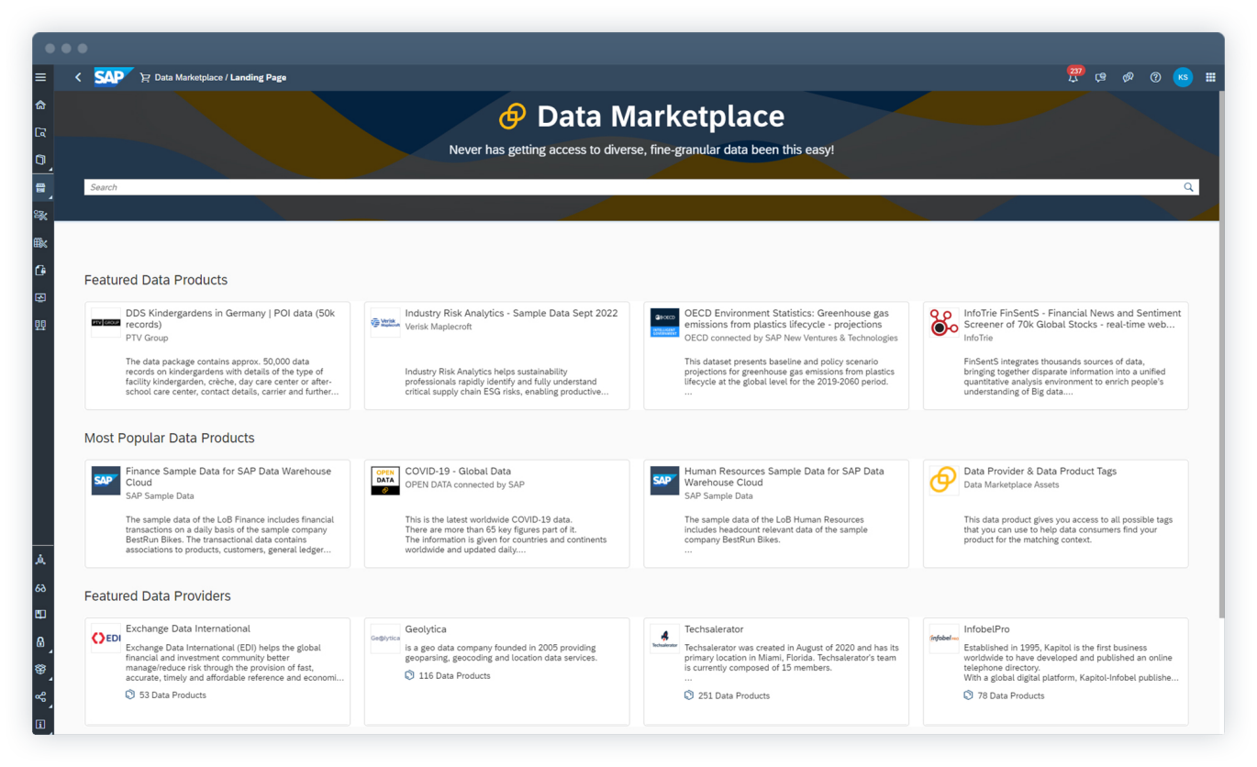The width and height of the screenshot is (1257, 767).
Task: Open the folder search icon in sidebar
Action: pyautogui.click(x=40, y=133)
